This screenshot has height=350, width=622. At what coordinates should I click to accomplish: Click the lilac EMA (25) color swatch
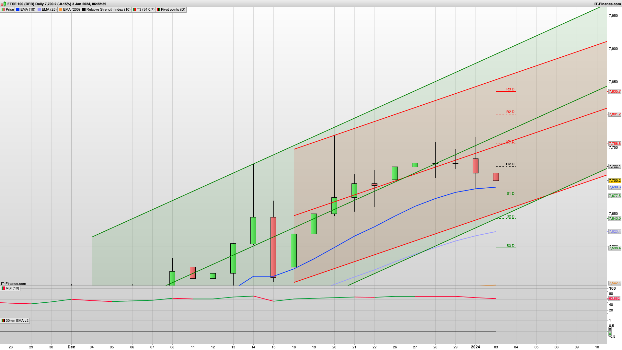[39, 10]
